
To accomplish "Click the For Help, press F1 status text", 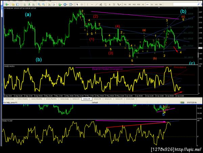I will click(10, 102).
